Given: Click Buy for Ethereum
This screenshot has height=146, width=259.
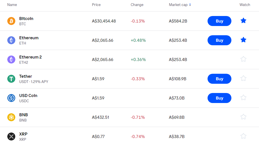Looking at the screenshot, I should point(219,40).
